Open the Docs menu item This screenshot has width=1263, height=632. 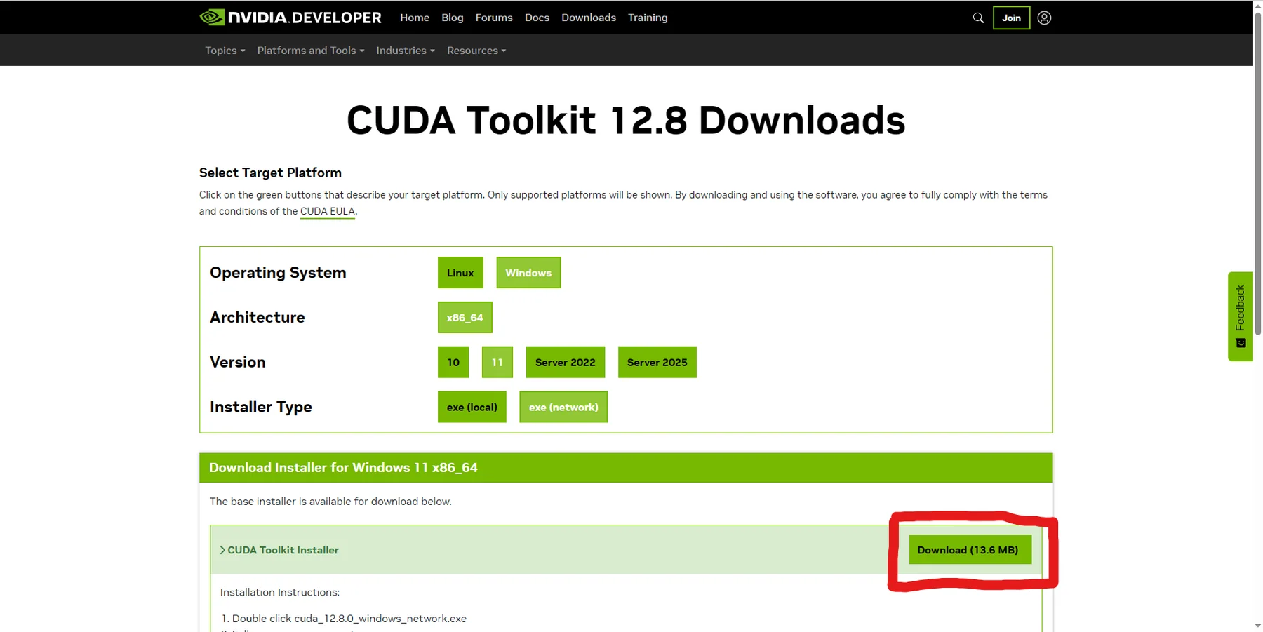click(x=537, y=17)
